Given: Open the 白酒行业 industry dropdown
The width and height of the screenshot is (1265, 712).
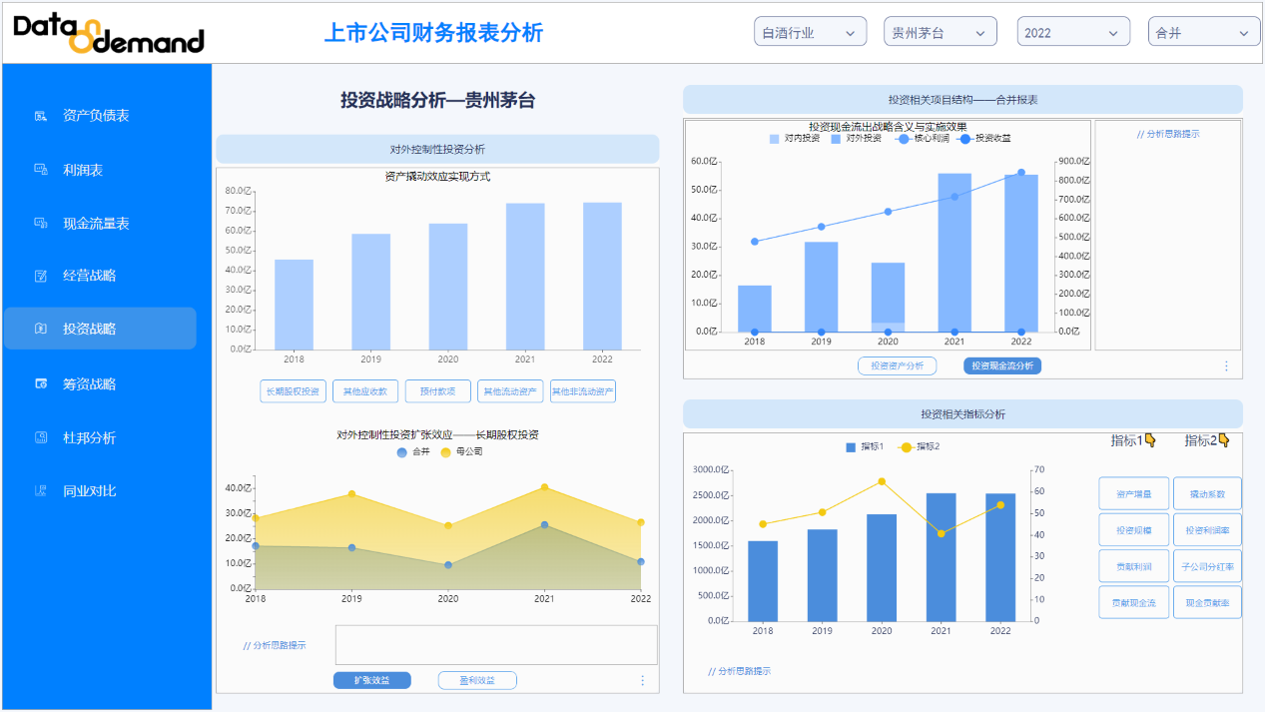Looking at the screenshot, I should click(x=809, y=33).
